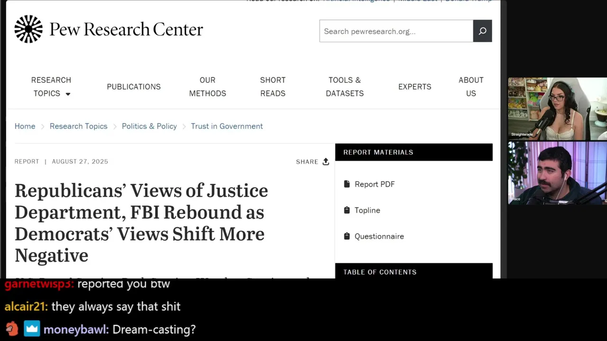
Task: Click the Pew Research Center sunburst logo
Action: coord(28,29)
